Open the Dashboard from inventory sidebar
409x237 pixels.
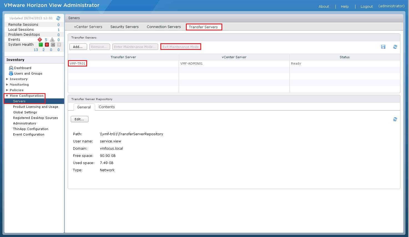coord(22,68)
